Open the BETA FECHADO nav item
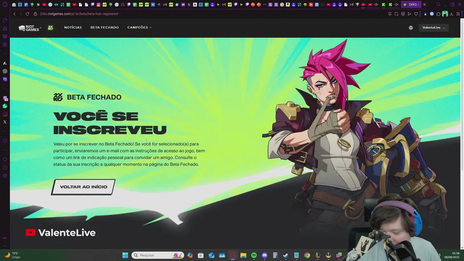 coord(104,28)
